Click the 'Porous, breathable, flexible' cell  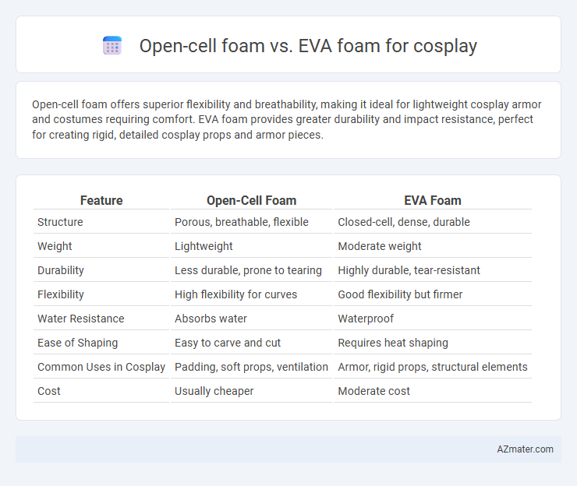click(x=242, y=222)
